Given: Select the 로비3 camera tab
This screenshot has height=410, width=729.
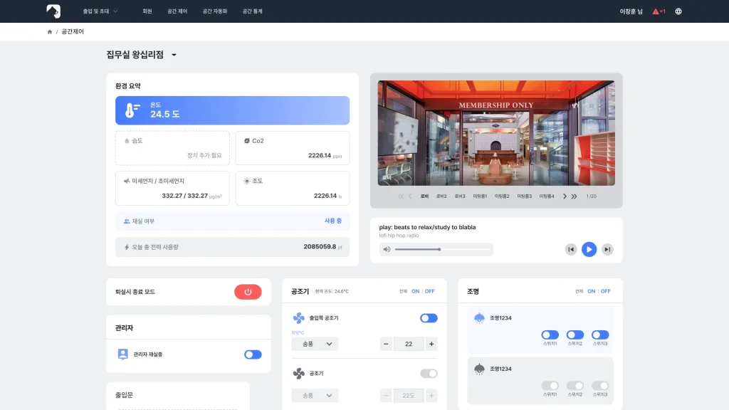Looking at the screenshot, I should tap(460, 196).
